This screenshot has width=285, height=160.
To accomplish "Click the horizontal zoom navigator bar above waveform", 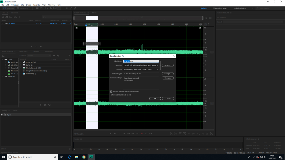I will [x=138, y=18].
